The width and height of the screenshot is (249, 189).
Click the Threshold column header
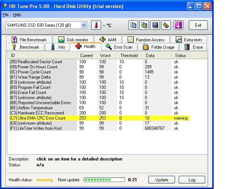pos(129,56)
